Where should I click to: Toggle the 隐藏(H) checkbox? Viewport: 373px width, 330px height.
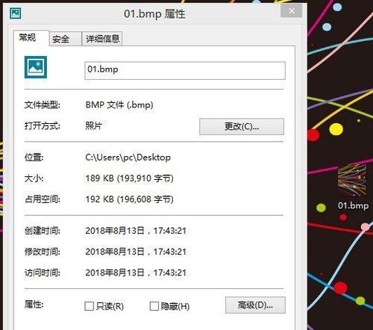(x=154, y=306)
